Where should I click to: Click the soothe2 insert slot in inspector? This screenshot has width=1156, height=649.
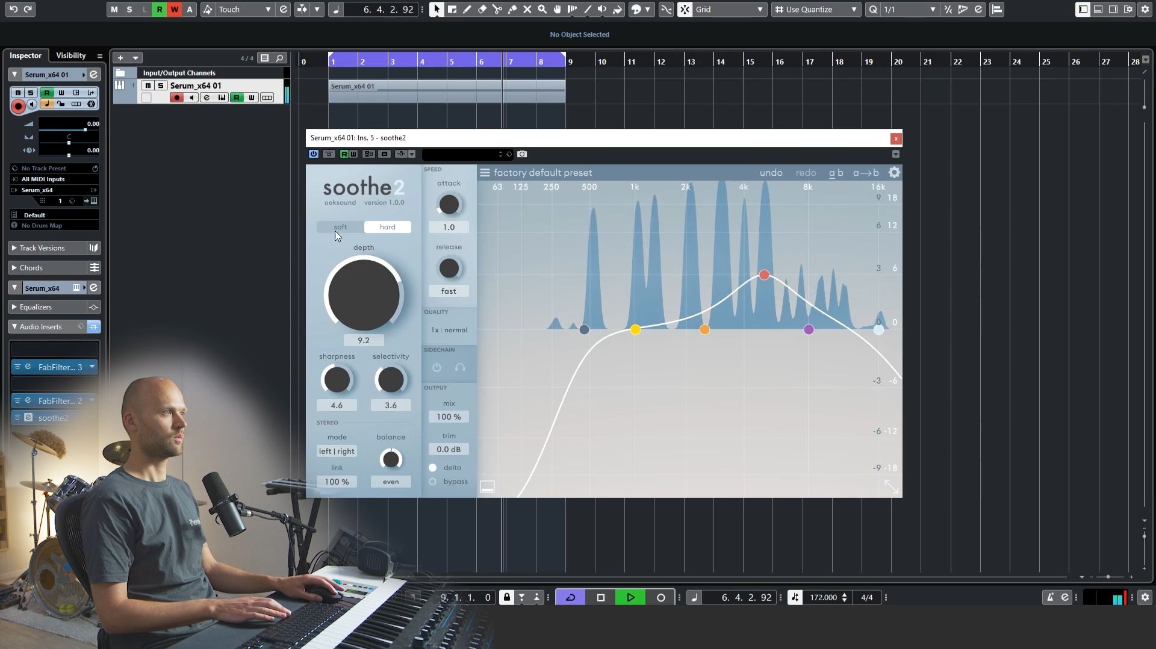(54, 418)
